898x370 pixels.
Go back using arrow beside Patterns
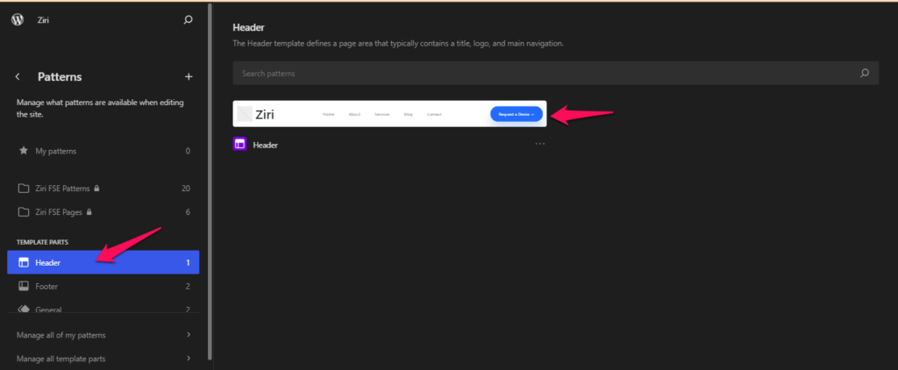[x=18, y=77]
